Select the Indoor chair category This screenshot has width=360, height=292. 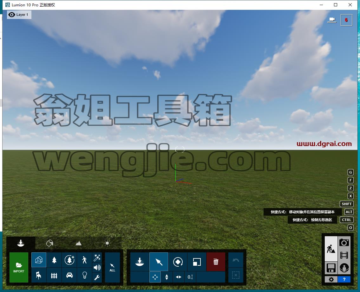coord(39,275)
